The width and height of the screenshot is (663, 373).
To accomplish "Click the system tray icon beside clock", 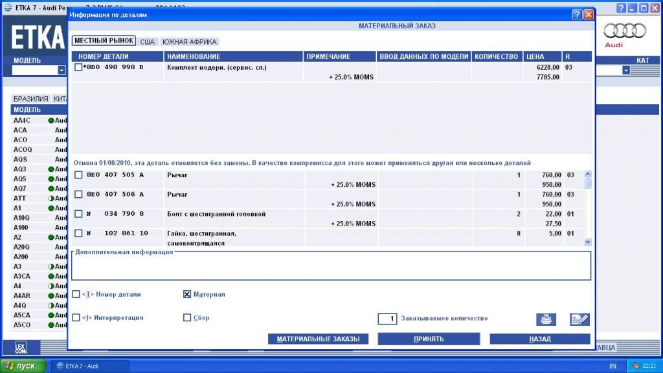I will pyautogui.click(x=635, y=366).
